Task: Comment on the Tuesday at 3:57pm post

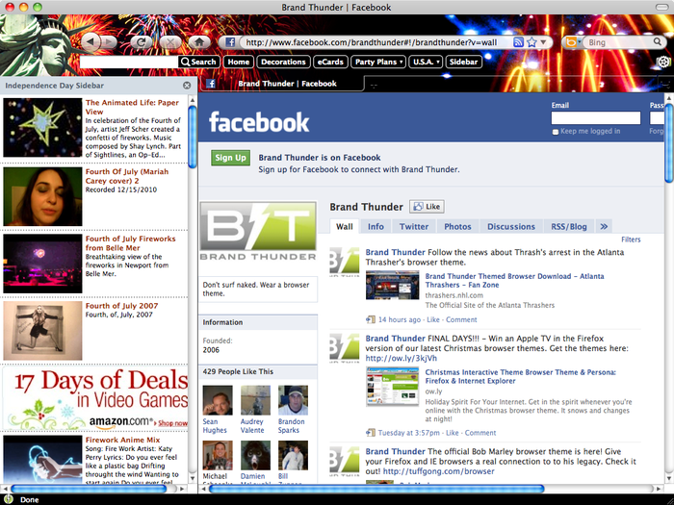Action: [x=480, y=433]
